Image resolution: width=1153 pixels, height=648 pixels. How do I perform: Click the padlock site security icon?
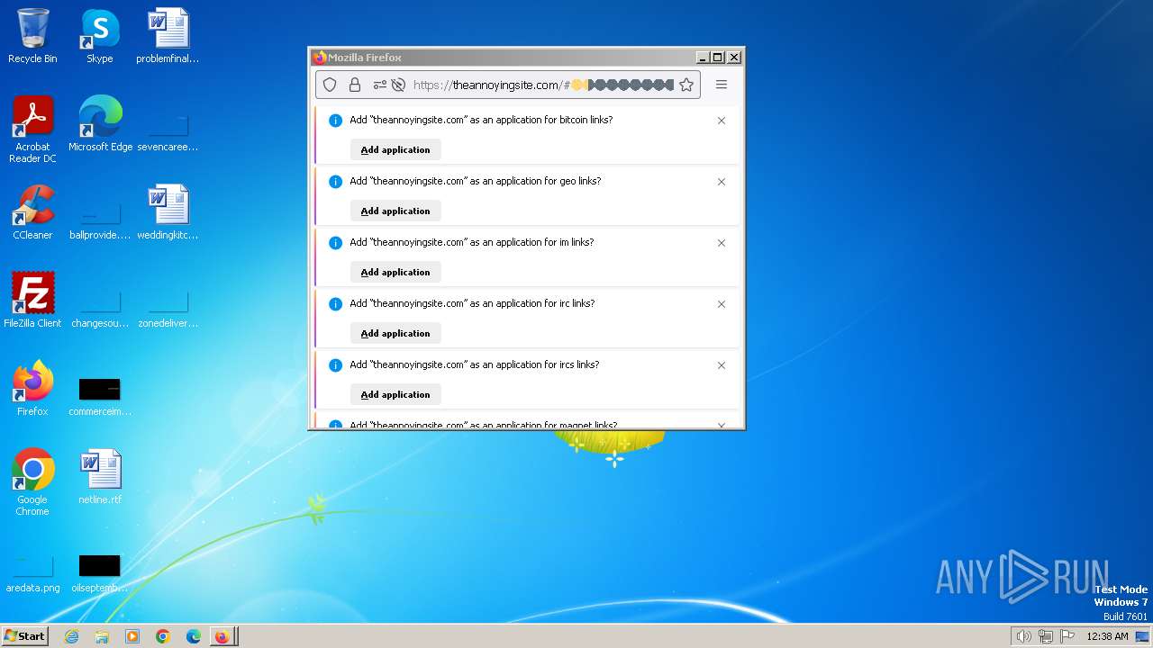point(355,85)
